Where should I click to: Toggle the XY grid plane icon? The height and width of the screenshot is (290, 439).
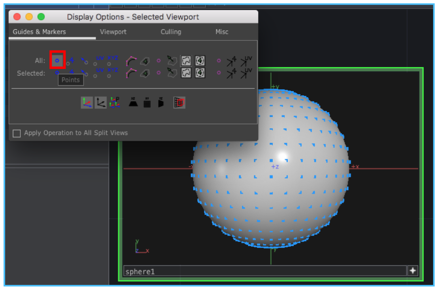147,102
